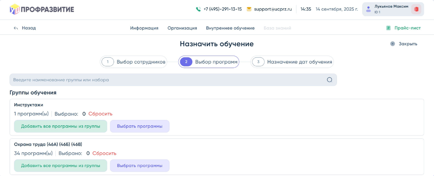Jump to step 3 Назначение дат обучения
Viewport: 434px width, 176px height.
(x=293, y=62)
